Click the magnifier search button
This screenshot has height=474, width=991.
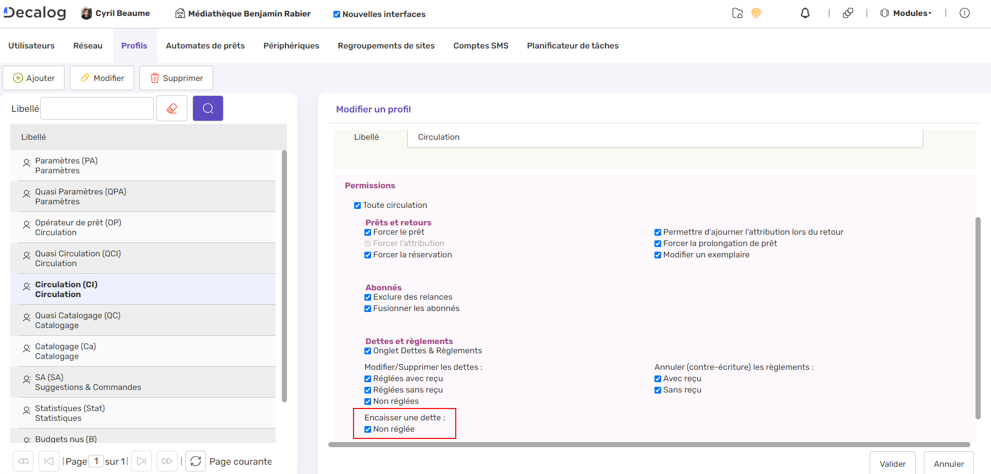207,108
